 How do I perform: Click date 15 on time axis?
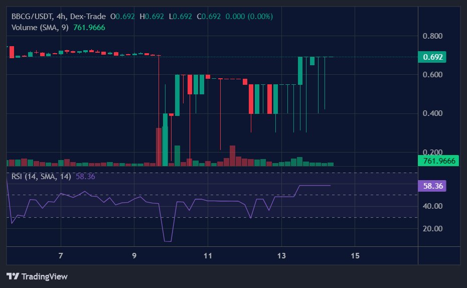(355, 256)
